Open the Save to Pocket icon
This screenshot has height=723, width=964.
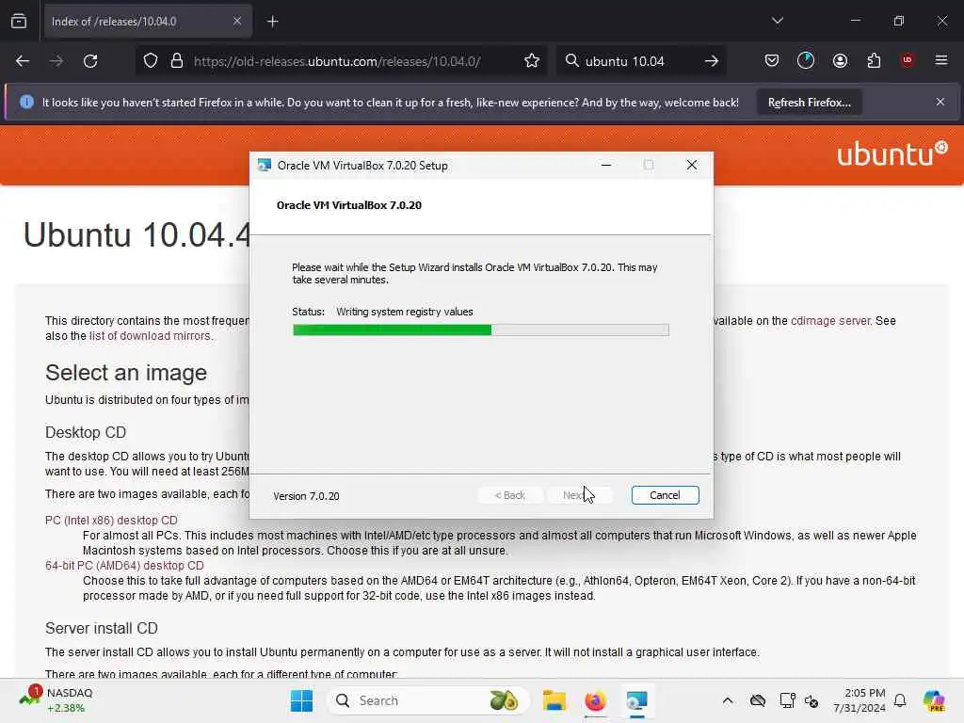(772, 60)
